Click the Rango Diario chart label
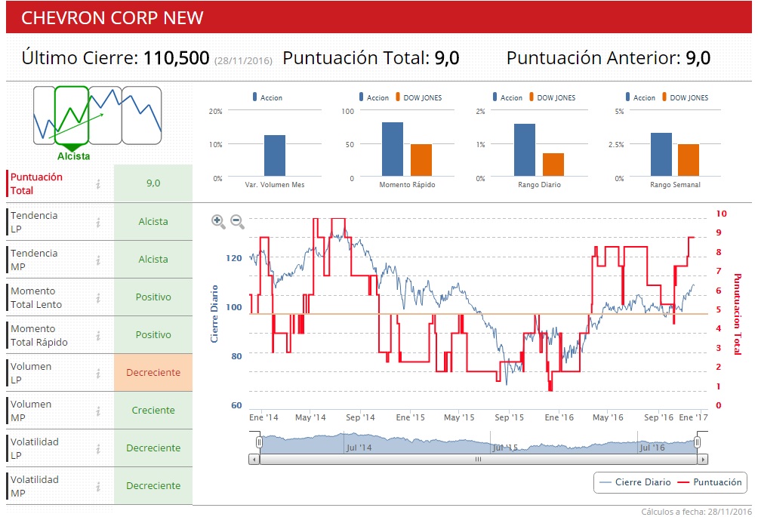Viewport: 758px width, 517px height. 539,185
